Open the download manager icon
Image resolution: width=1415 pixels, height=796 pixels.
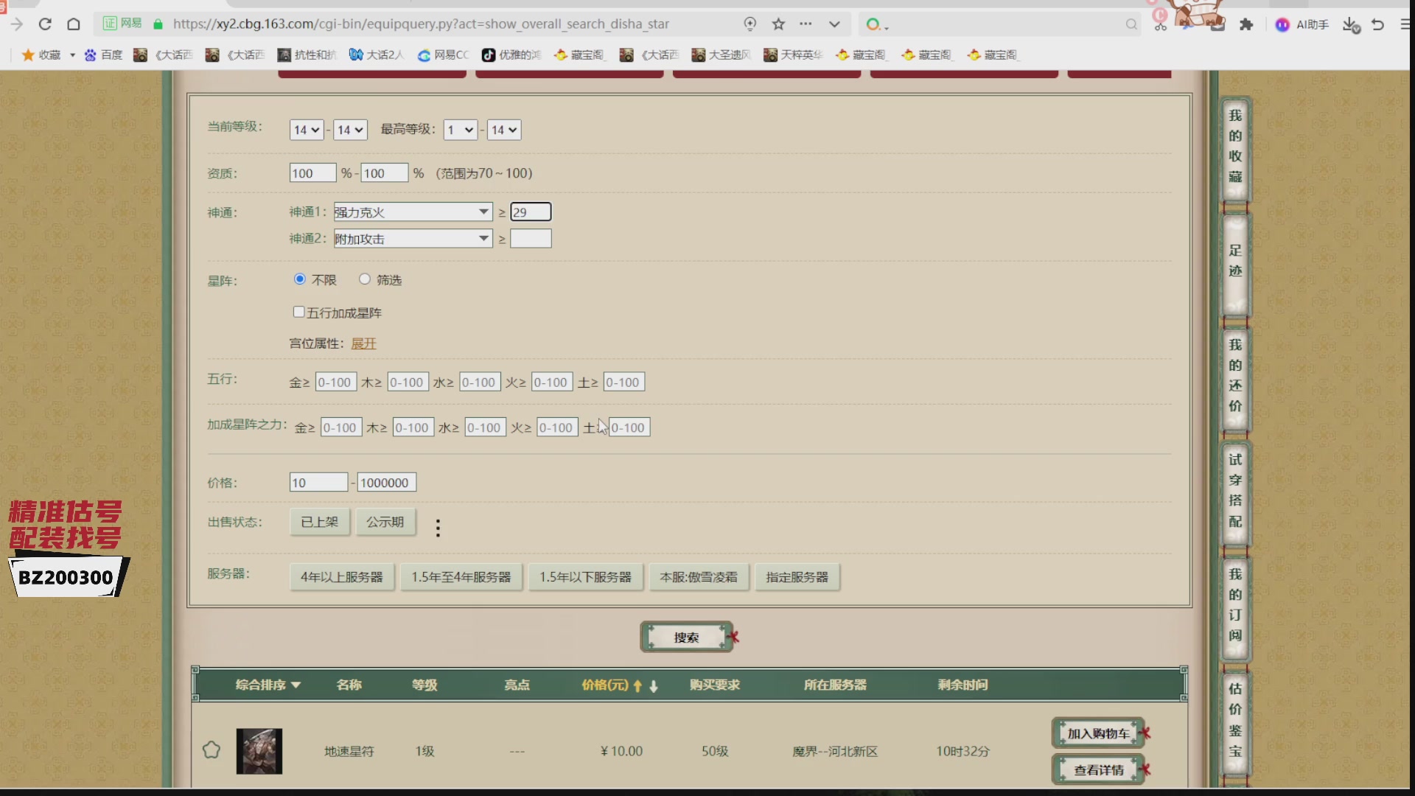tap(1351, 24)
